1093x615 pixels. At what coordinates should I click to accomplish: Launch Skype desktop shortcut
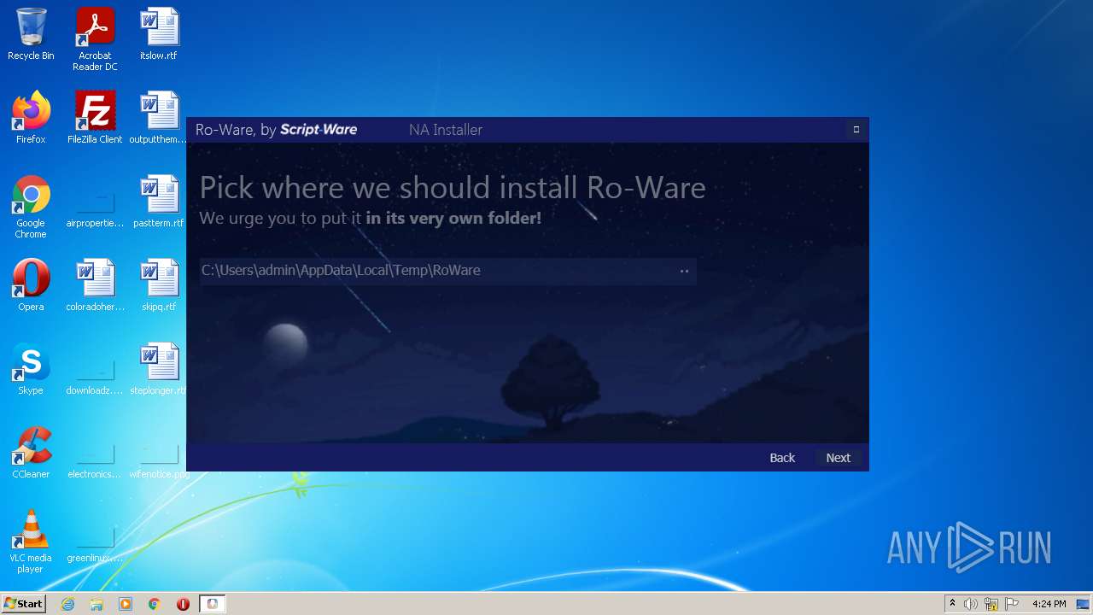[31, 369]
